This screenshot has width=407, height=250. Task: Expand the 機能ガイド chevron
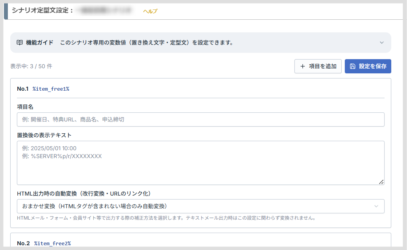(x=381, y=43)
